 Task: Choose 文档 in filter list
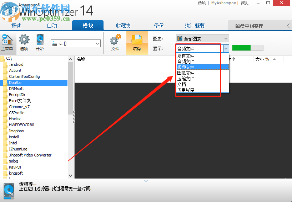click(x=203, y=84)
